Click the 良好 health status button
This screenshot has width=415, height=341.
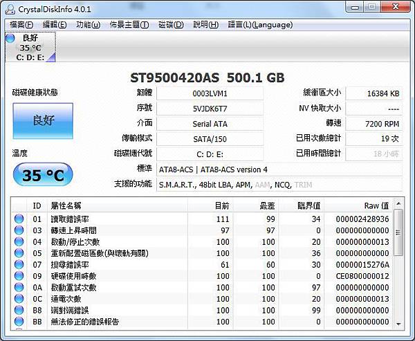[43, 121]
